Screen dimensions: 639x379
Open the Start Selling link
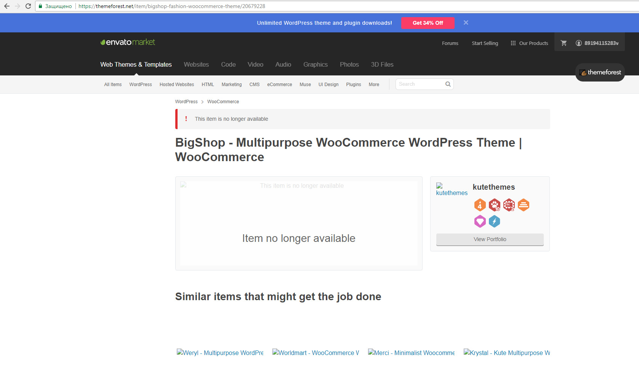[x=485, y=43]
